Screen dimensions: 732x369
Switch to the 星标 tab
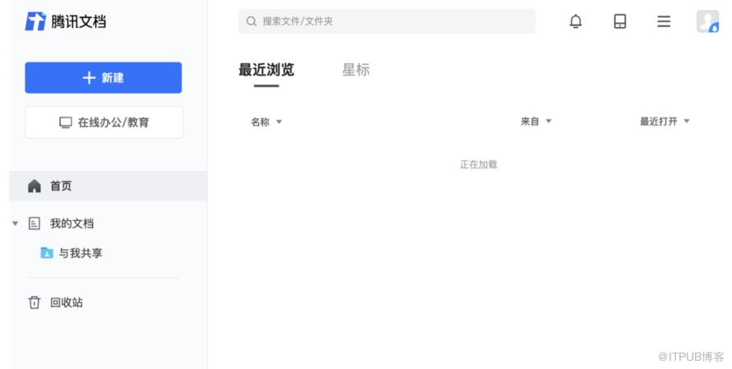[x=356, y=70]
